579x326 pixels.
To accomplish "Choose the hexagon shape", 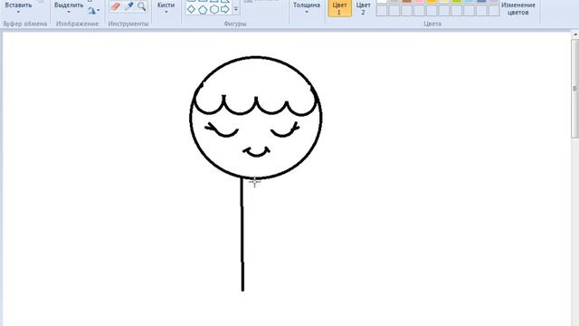I will (x=214, y=9).
